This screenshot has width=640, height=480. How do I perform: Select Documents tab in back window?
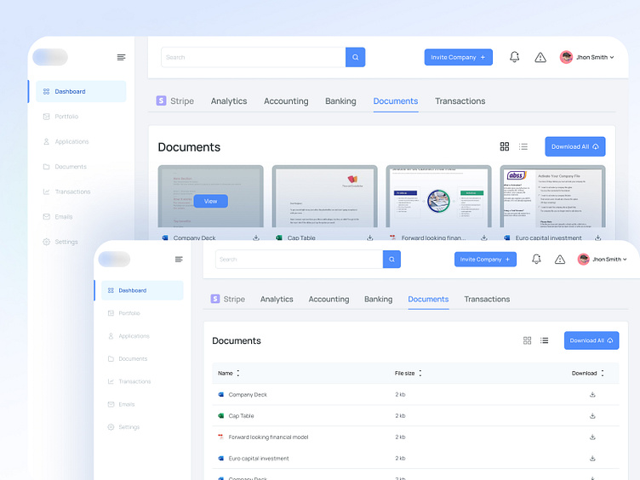click(396, 100)
